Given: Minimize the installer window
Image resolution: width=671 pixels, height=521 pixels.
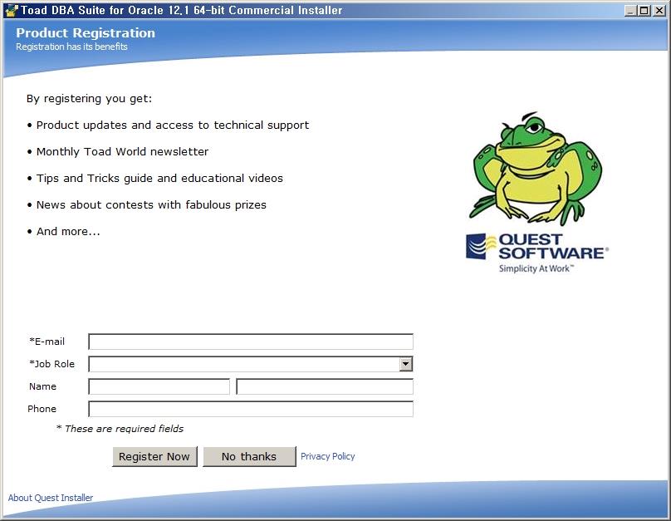Looking at the screenshot, I should click(x=630, y=10).
